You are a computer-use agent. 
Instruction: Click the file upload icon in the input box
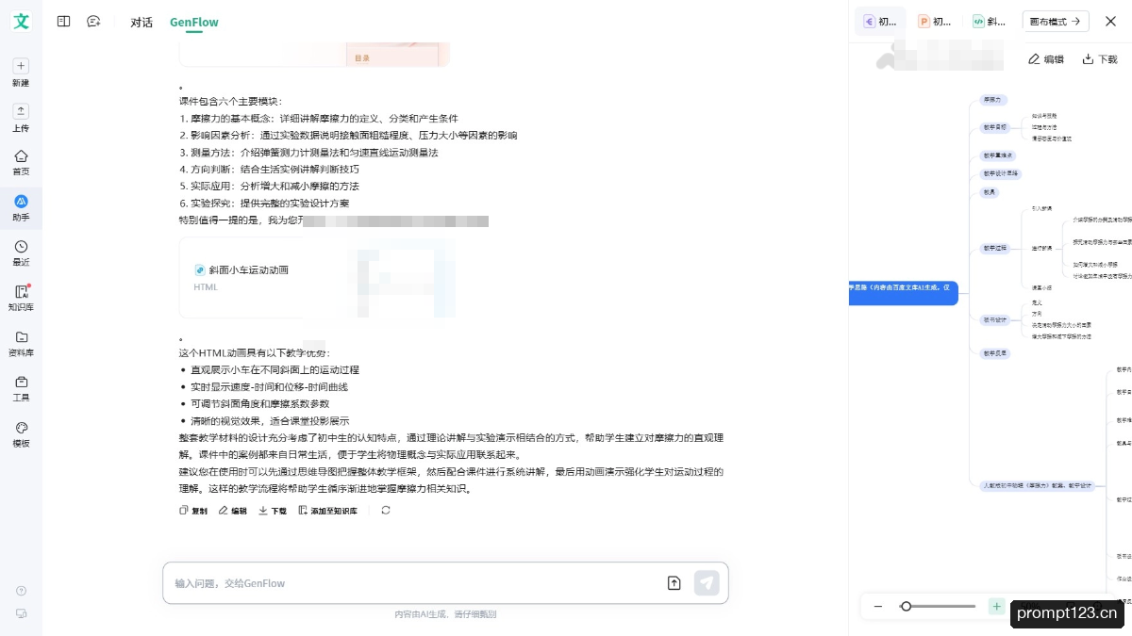pos(674,583)
